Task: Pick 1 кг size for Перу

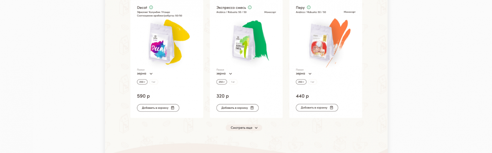Action: [x=312, y=82]
